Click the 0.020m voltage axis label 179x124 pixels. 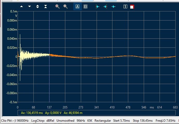[12, 48]
